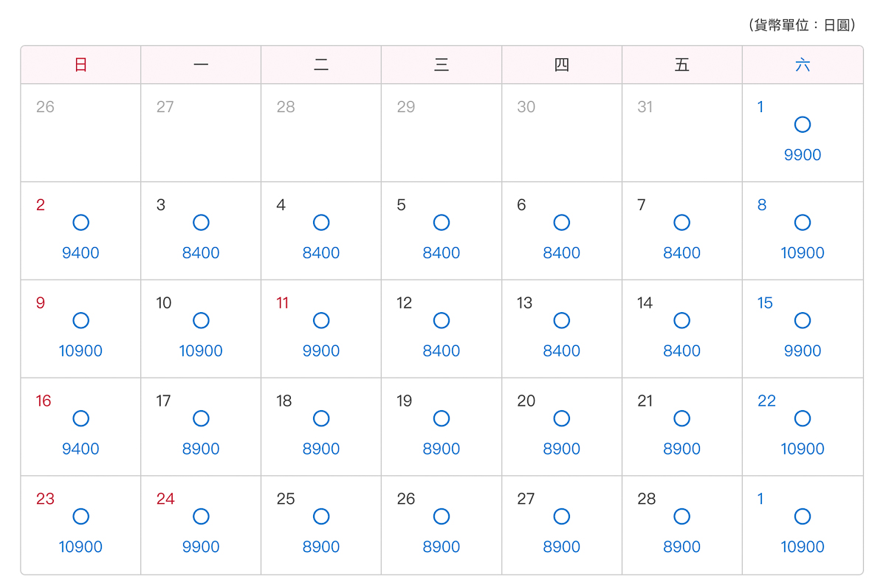Click the 9900 price on the 15th

[x=803, y=351]
